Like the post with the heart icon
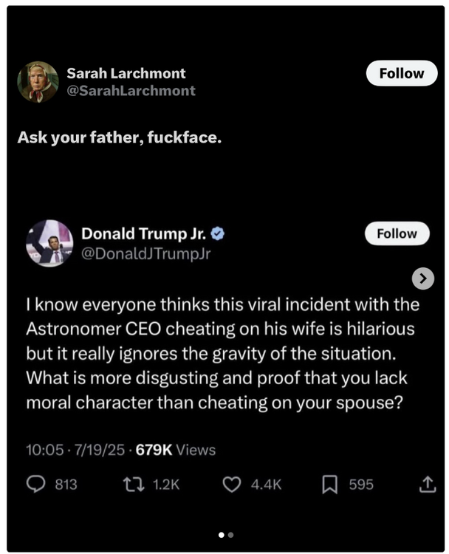 click(232, 485)
